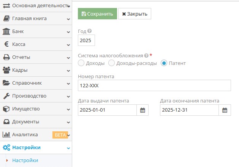Viewport: 239px width, 167px height.
Task: Select the Доходы radio option
Action: tap(81, 63)
